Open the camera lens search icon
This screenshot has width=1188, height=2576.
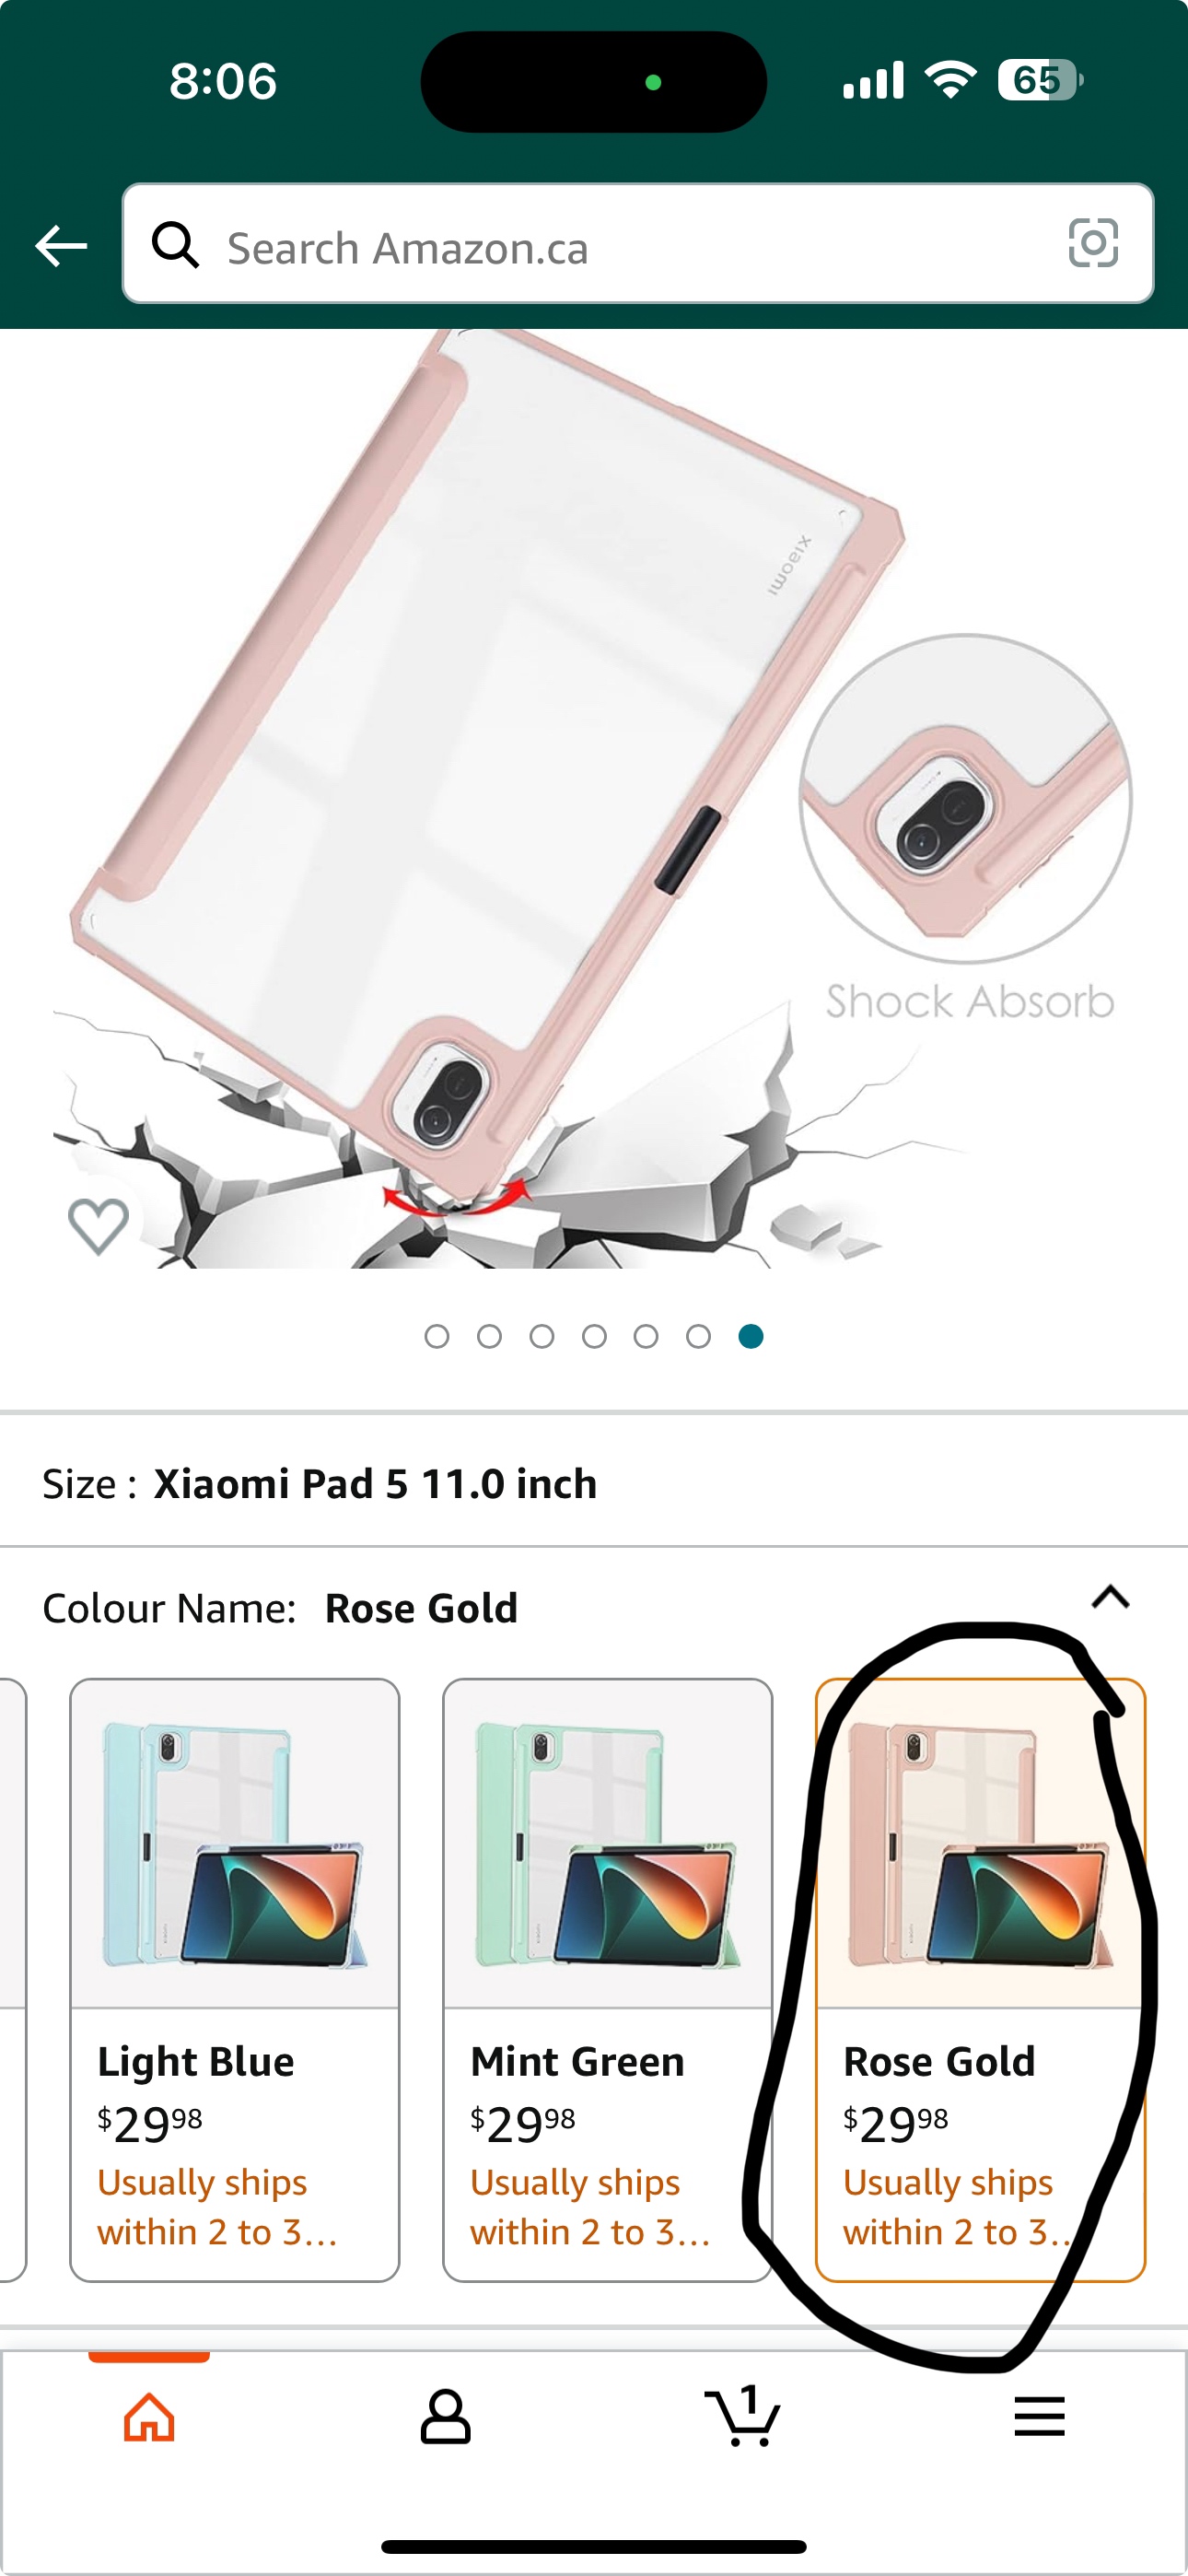pyautogui.click(x=1093, y=243)
